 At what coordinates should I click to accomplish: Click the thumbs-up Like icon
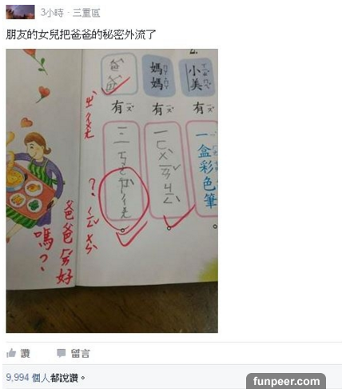coord(11,353)
